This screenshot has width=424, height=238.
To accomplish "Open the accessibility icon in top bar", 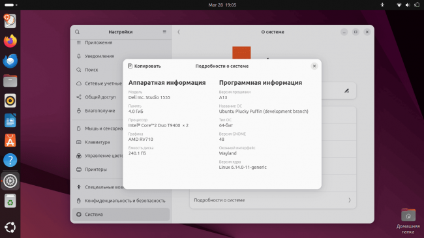I will pyautogui.click(x=382, y=5).
